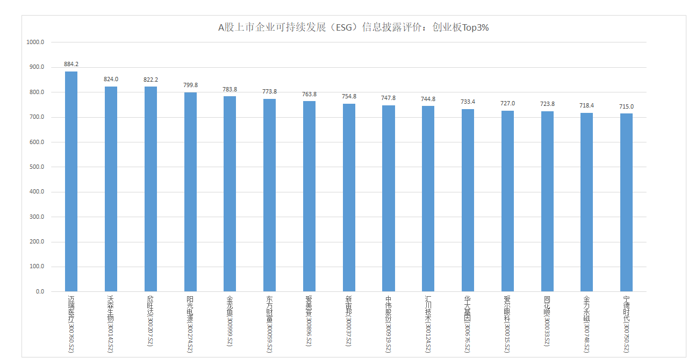
Task: Click the 744.8 data label
Action: point(428,99)
